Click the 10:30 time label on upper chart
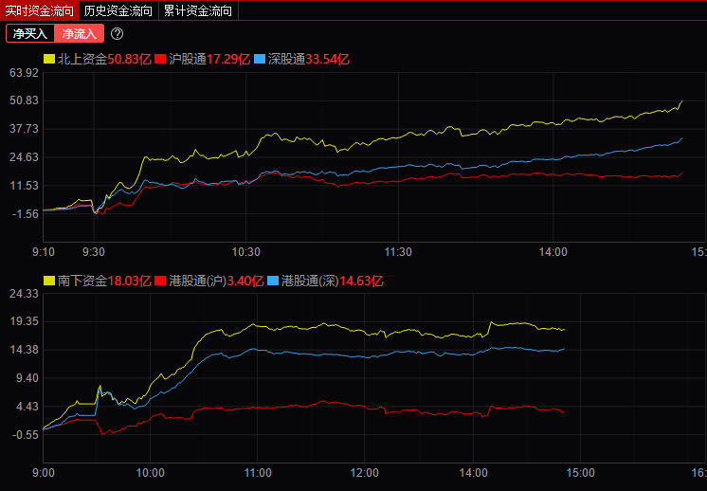Screen dimensions: 707x491 tap(245, 252)
